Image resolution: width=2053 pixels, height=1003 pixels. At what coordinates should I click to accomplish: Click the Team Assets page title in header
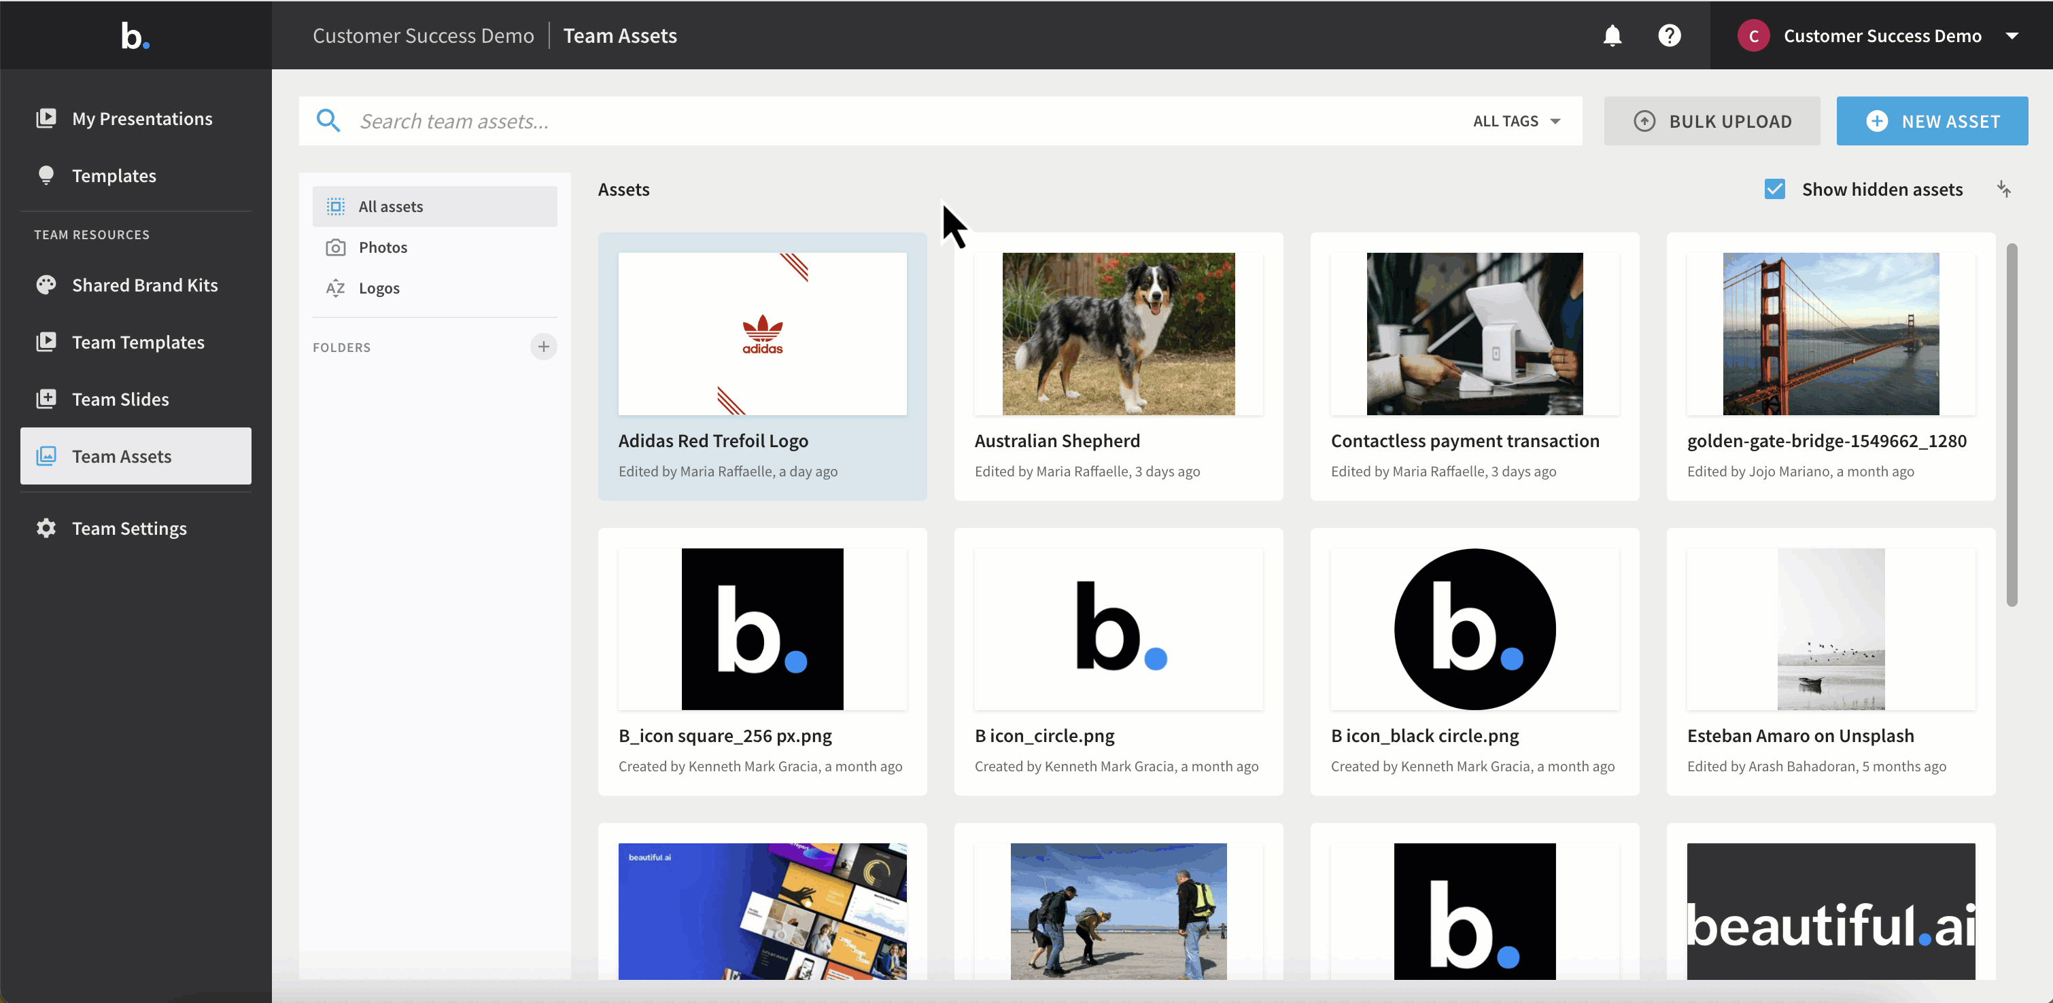pyautogui.click(x=620, y=36)
